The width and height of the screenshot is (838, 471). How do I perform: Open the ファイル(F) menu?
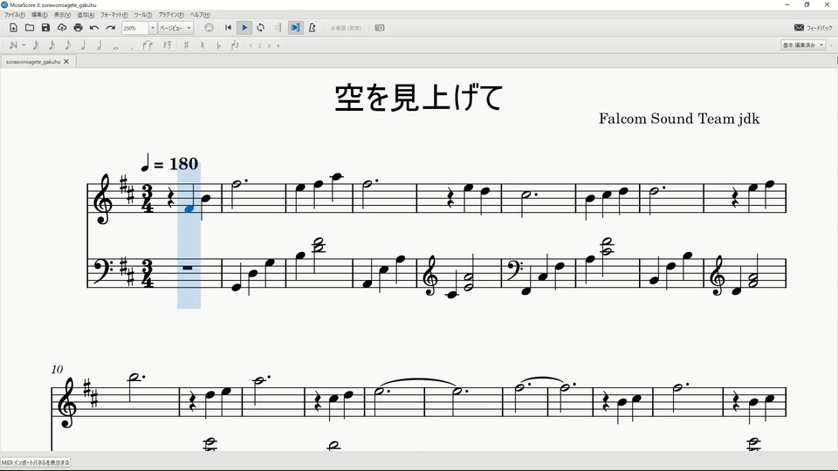(x=15, y=15)
